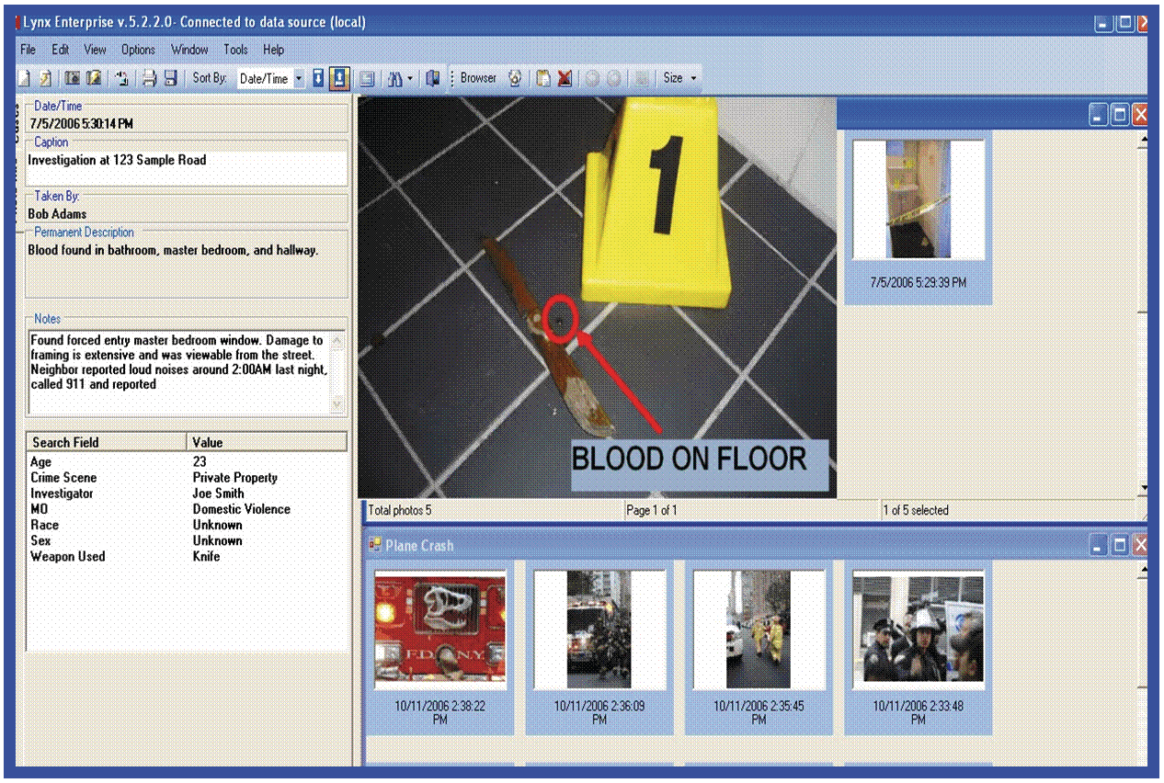Viewport: 1164px width, 783px height.
Task: Click the red X delete icon in toolbar
Action: (x=565, y=79)
